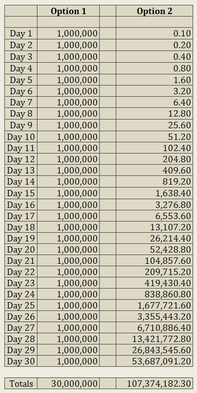197x393 pixels.
Task: Click the Day 25 Option 2 value 1,677,721.60
Action: pyautogui.click(x=154, y=306)
